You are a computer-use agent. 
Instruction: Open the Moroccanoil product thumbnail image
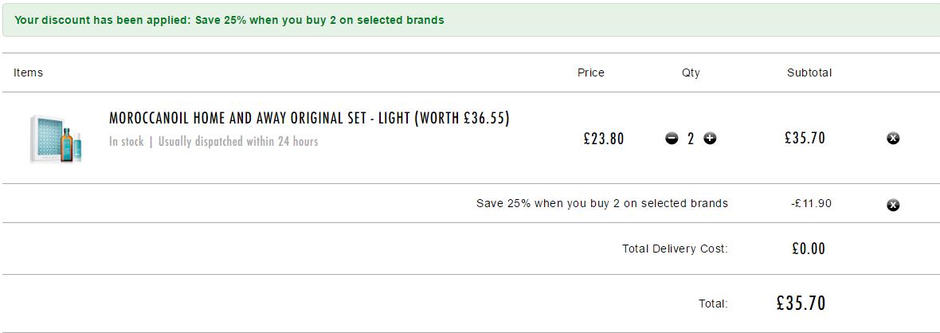(x=56, y=139)
